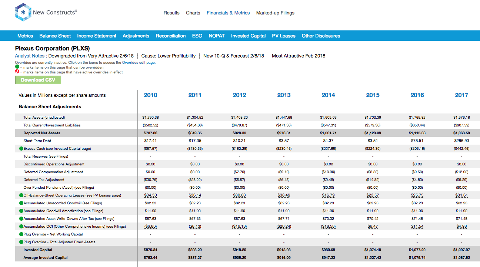
Task: Click override icon for Accumulated Asset Write-Downs
Action: pyautogui.click(x=21, y=219)
